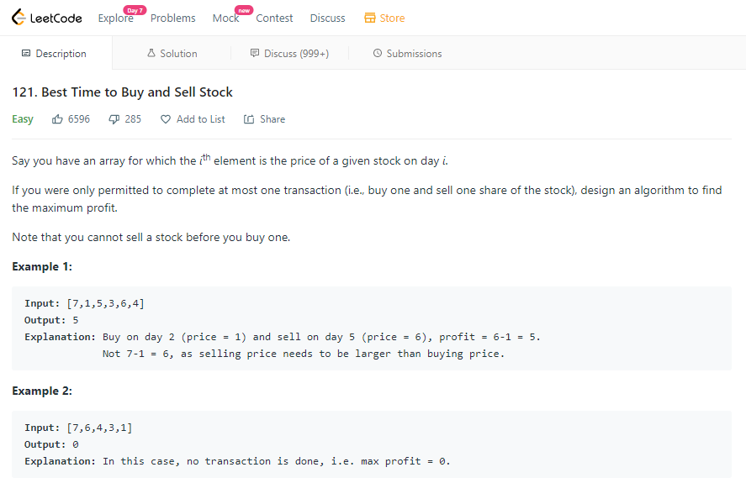Open the Problems page
This screenshot has width=746, height=483.
click(x=172, y=18)
